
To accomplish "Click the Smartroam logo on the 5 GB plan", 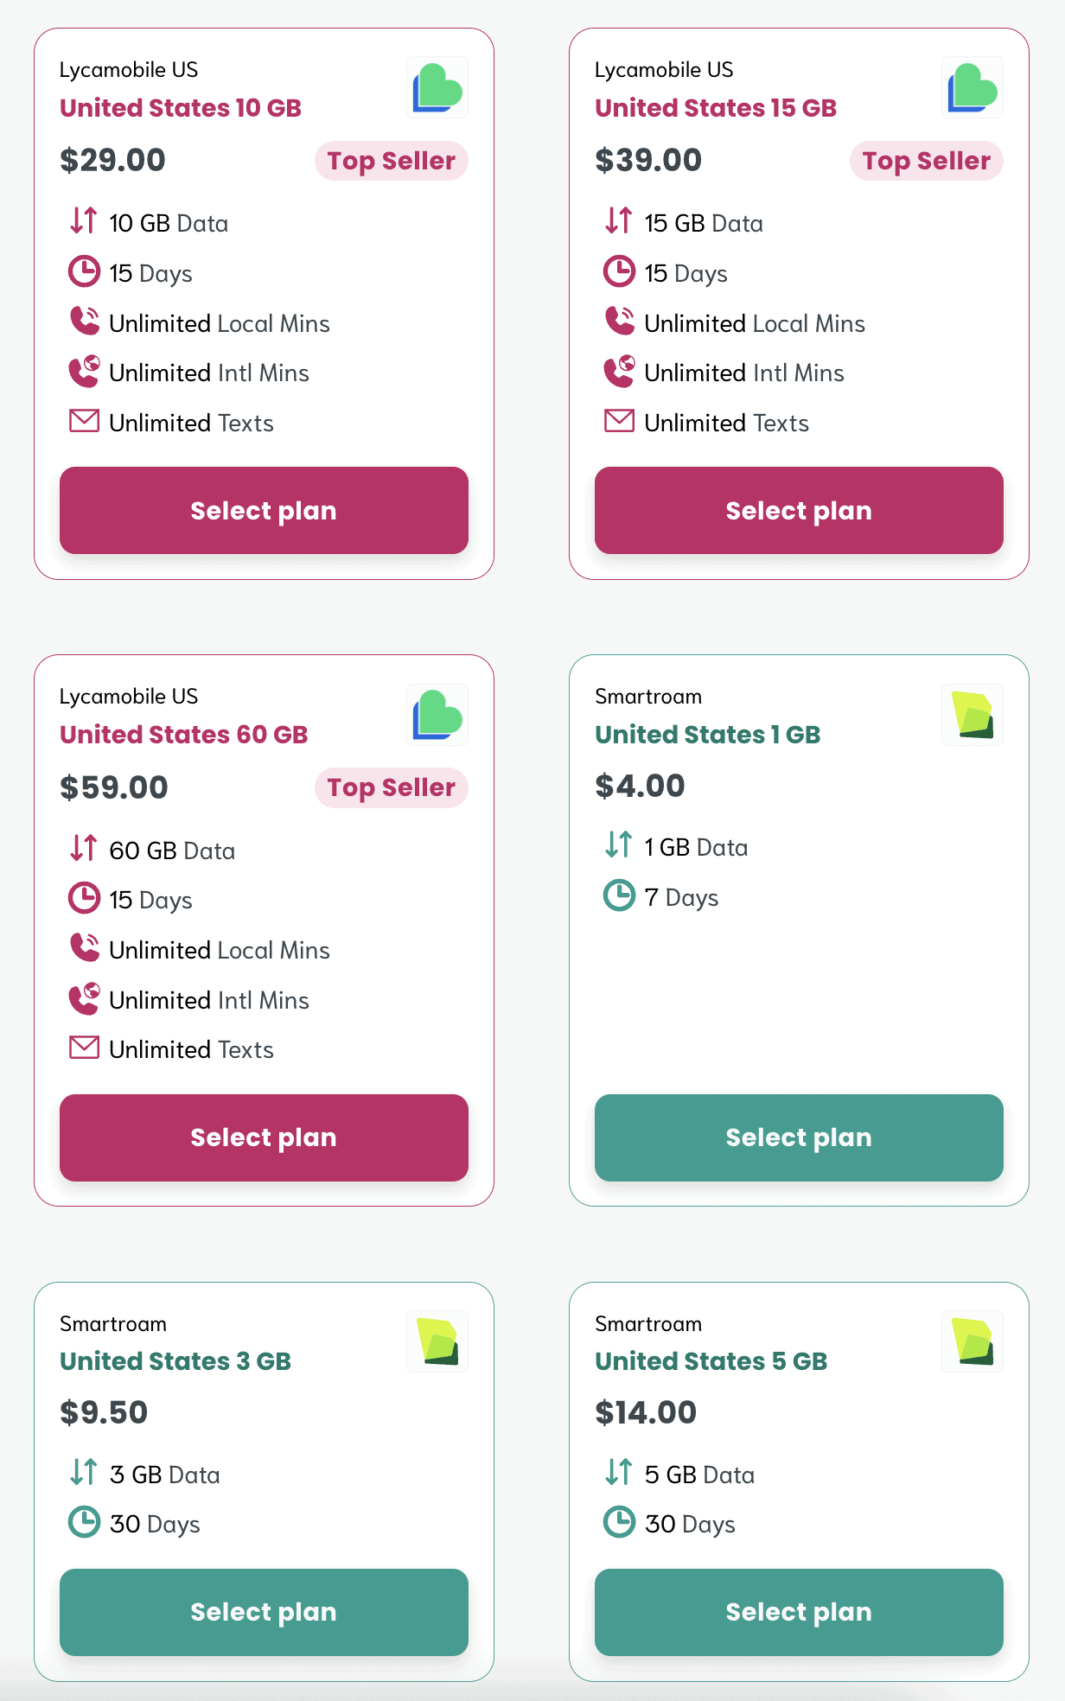I will click(x=972, y=1341).
